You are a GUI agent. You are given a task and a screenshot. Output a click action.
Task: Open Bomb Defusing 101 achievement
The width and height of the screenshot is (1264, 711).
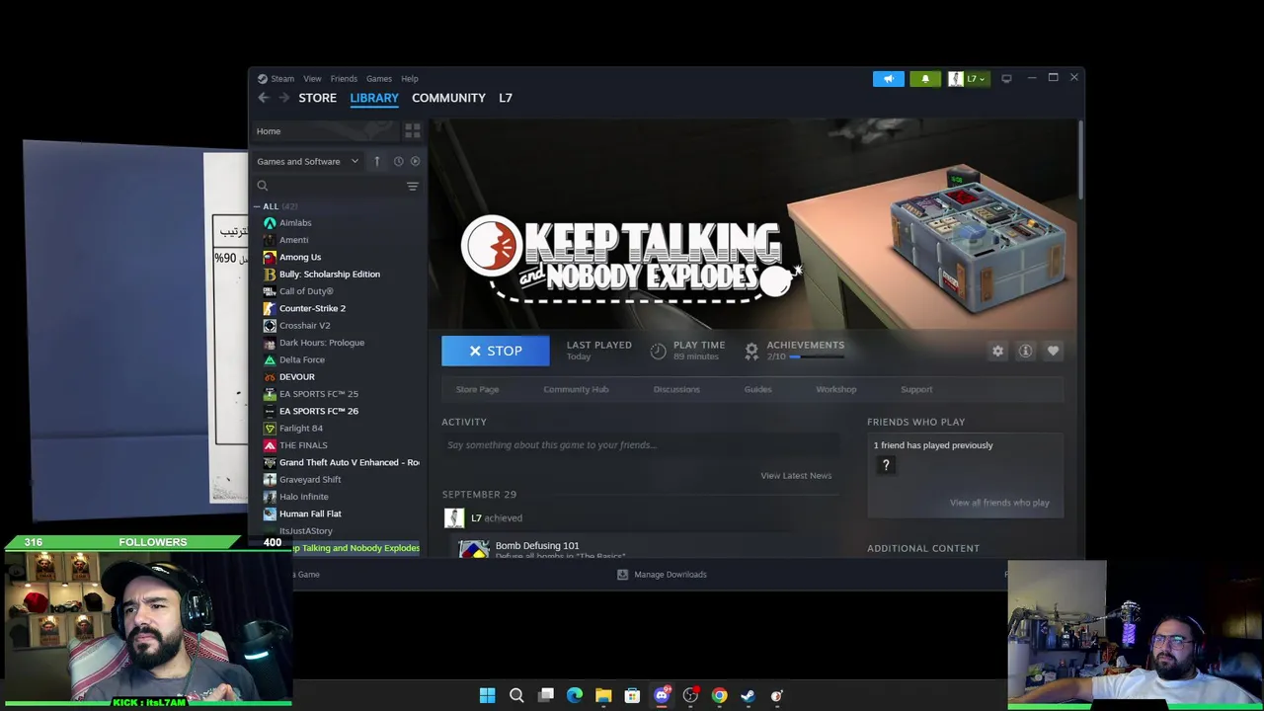click(537, 546)
